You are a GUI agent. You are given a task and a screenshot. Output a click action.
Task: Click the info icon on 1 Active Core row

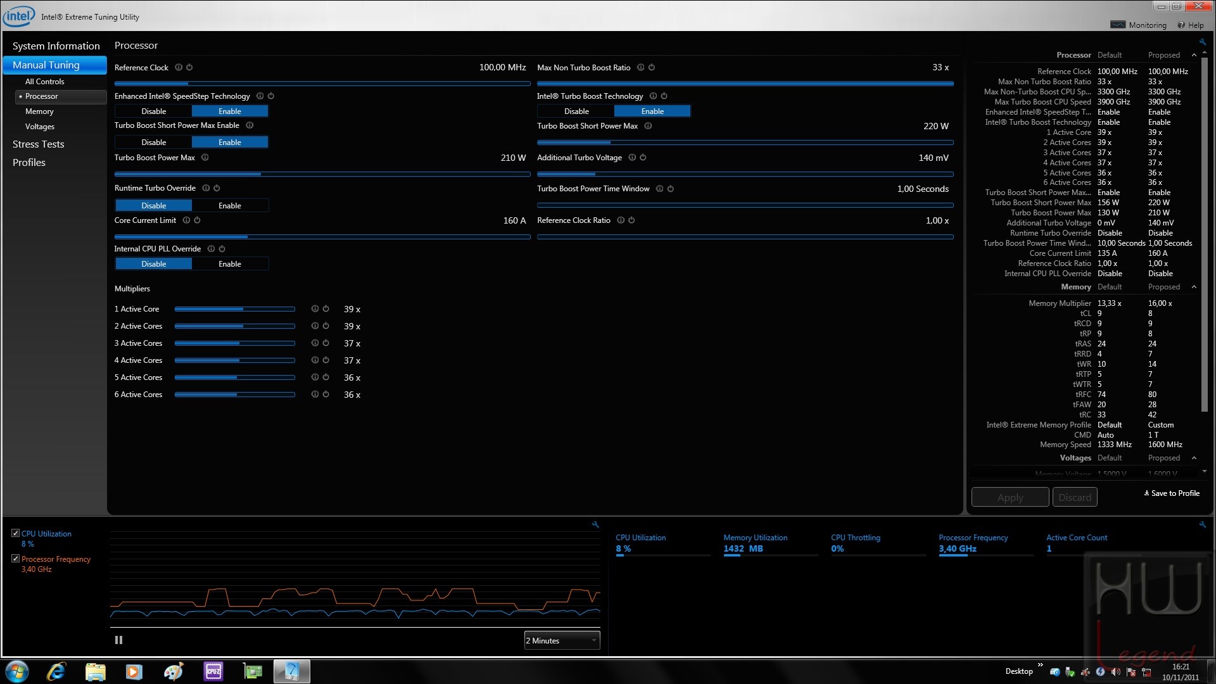click(x=315, y=309)
